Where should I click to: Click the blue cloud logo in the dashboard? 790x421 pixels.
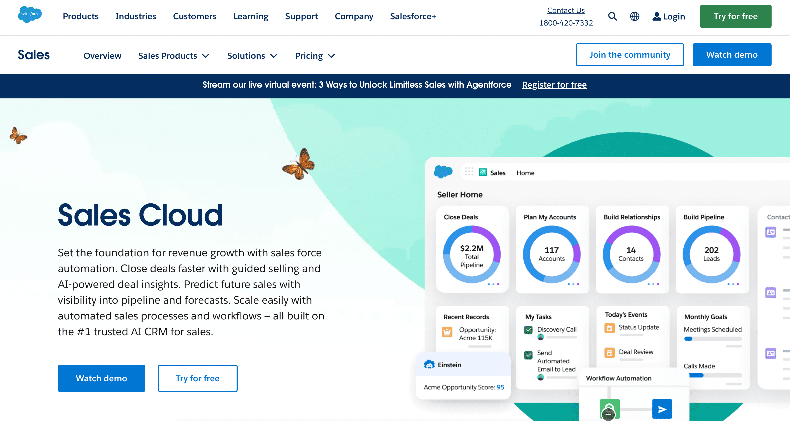point(443,172)
